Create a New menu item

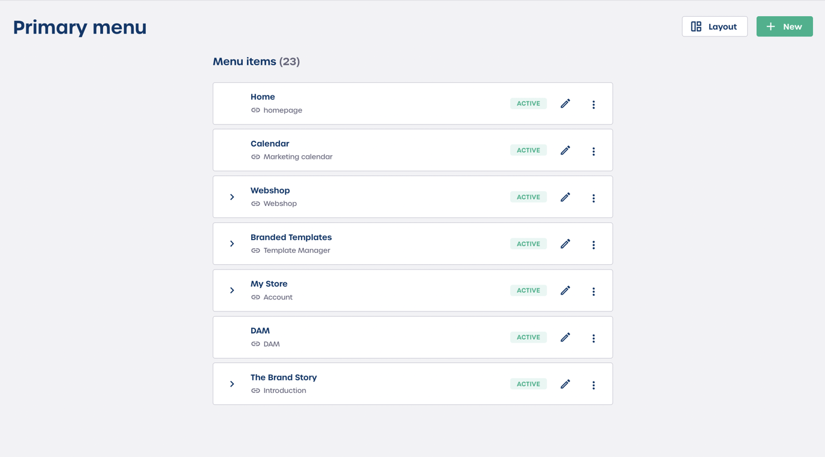click(784, 26)
